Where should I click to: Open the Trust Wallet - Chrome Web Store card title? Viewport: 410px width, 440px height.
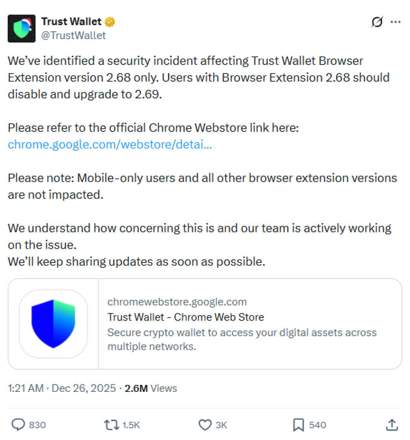[186, 318]
